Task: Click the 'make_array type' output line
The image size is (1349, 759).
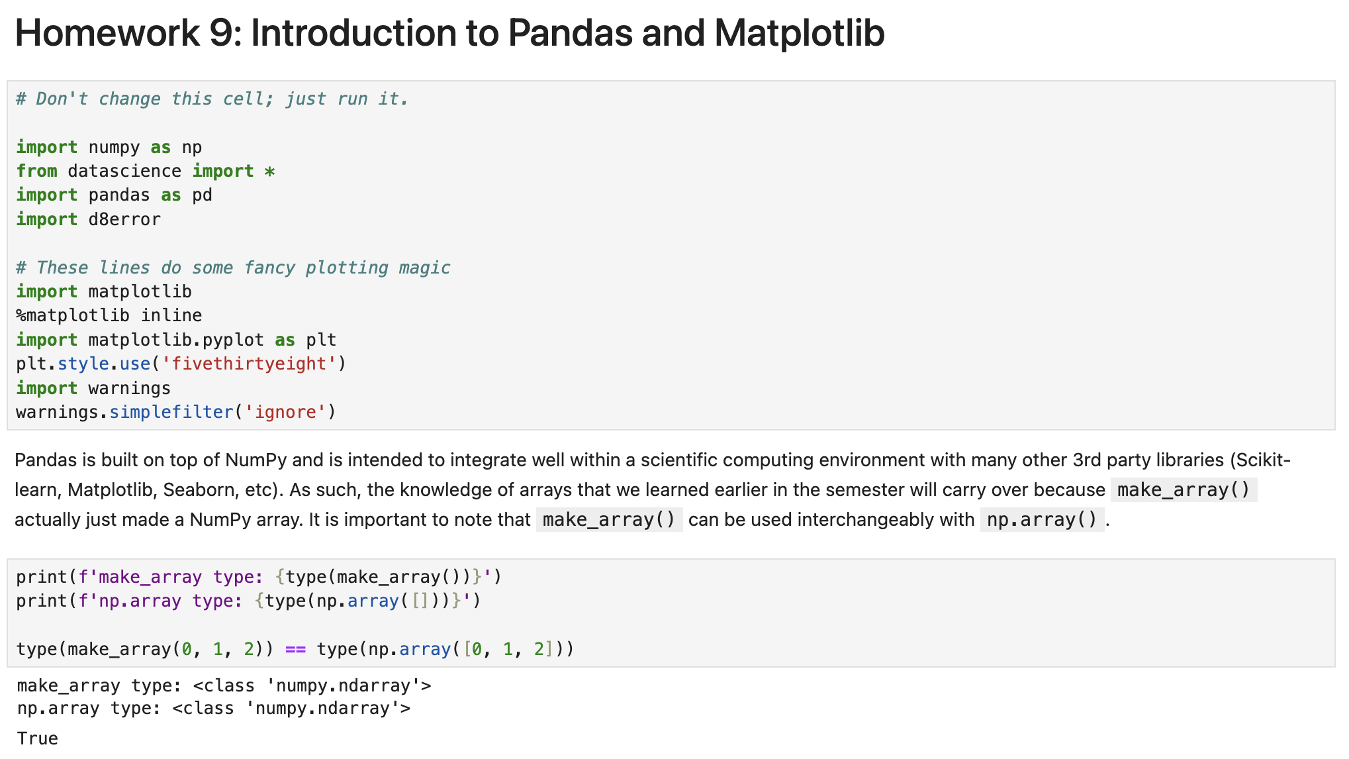Action: point(224,685)
